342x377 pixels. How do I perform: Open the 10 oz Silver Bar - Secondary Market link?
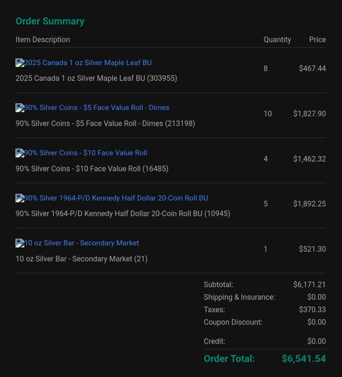82,243
